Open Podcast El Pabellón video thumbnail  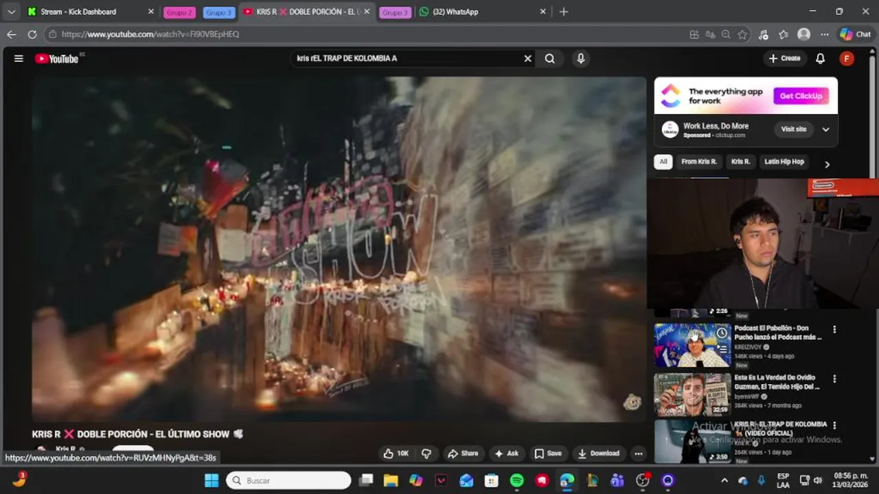(692, 345)
